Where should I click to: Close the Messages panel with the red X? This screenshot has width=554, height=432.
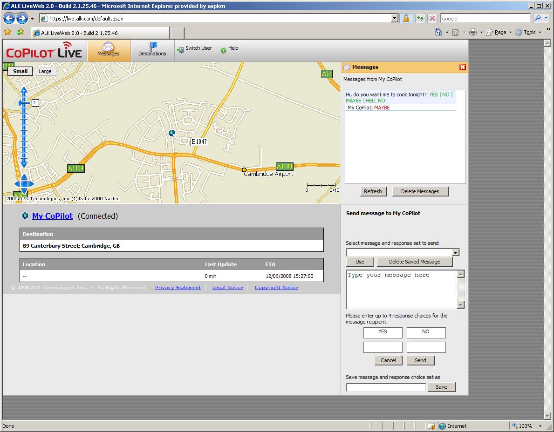(463, 67)
